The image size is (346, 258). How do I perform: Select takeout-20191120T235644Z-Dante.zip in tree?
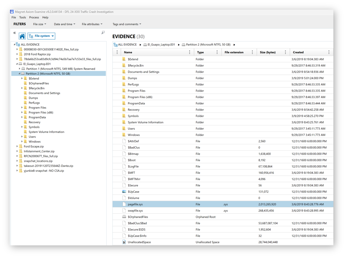[48, 166]
